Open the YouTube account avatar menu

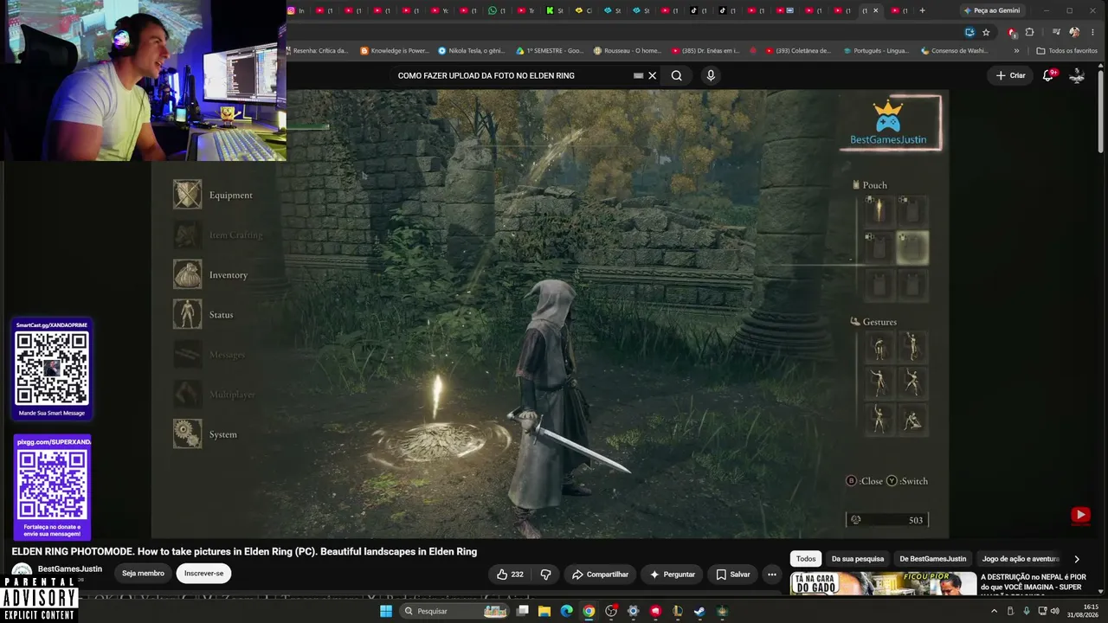(x=1077, y=75)
